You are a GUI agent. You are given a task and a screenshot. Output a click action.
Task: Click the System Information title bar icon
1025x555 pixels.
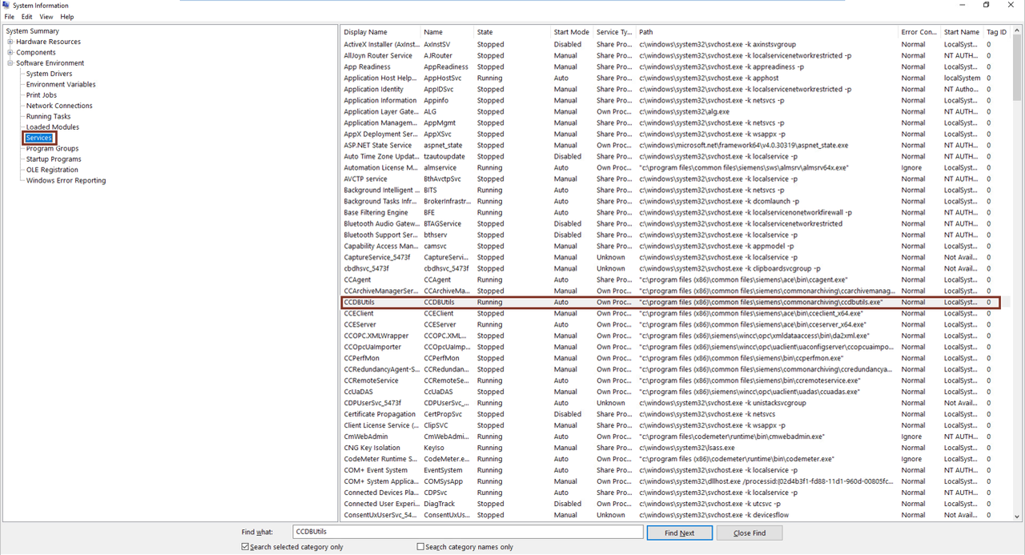(x=6, y=6)
